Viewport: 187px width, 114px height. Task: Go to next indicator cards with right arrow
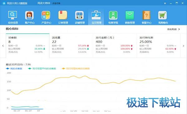184,46
